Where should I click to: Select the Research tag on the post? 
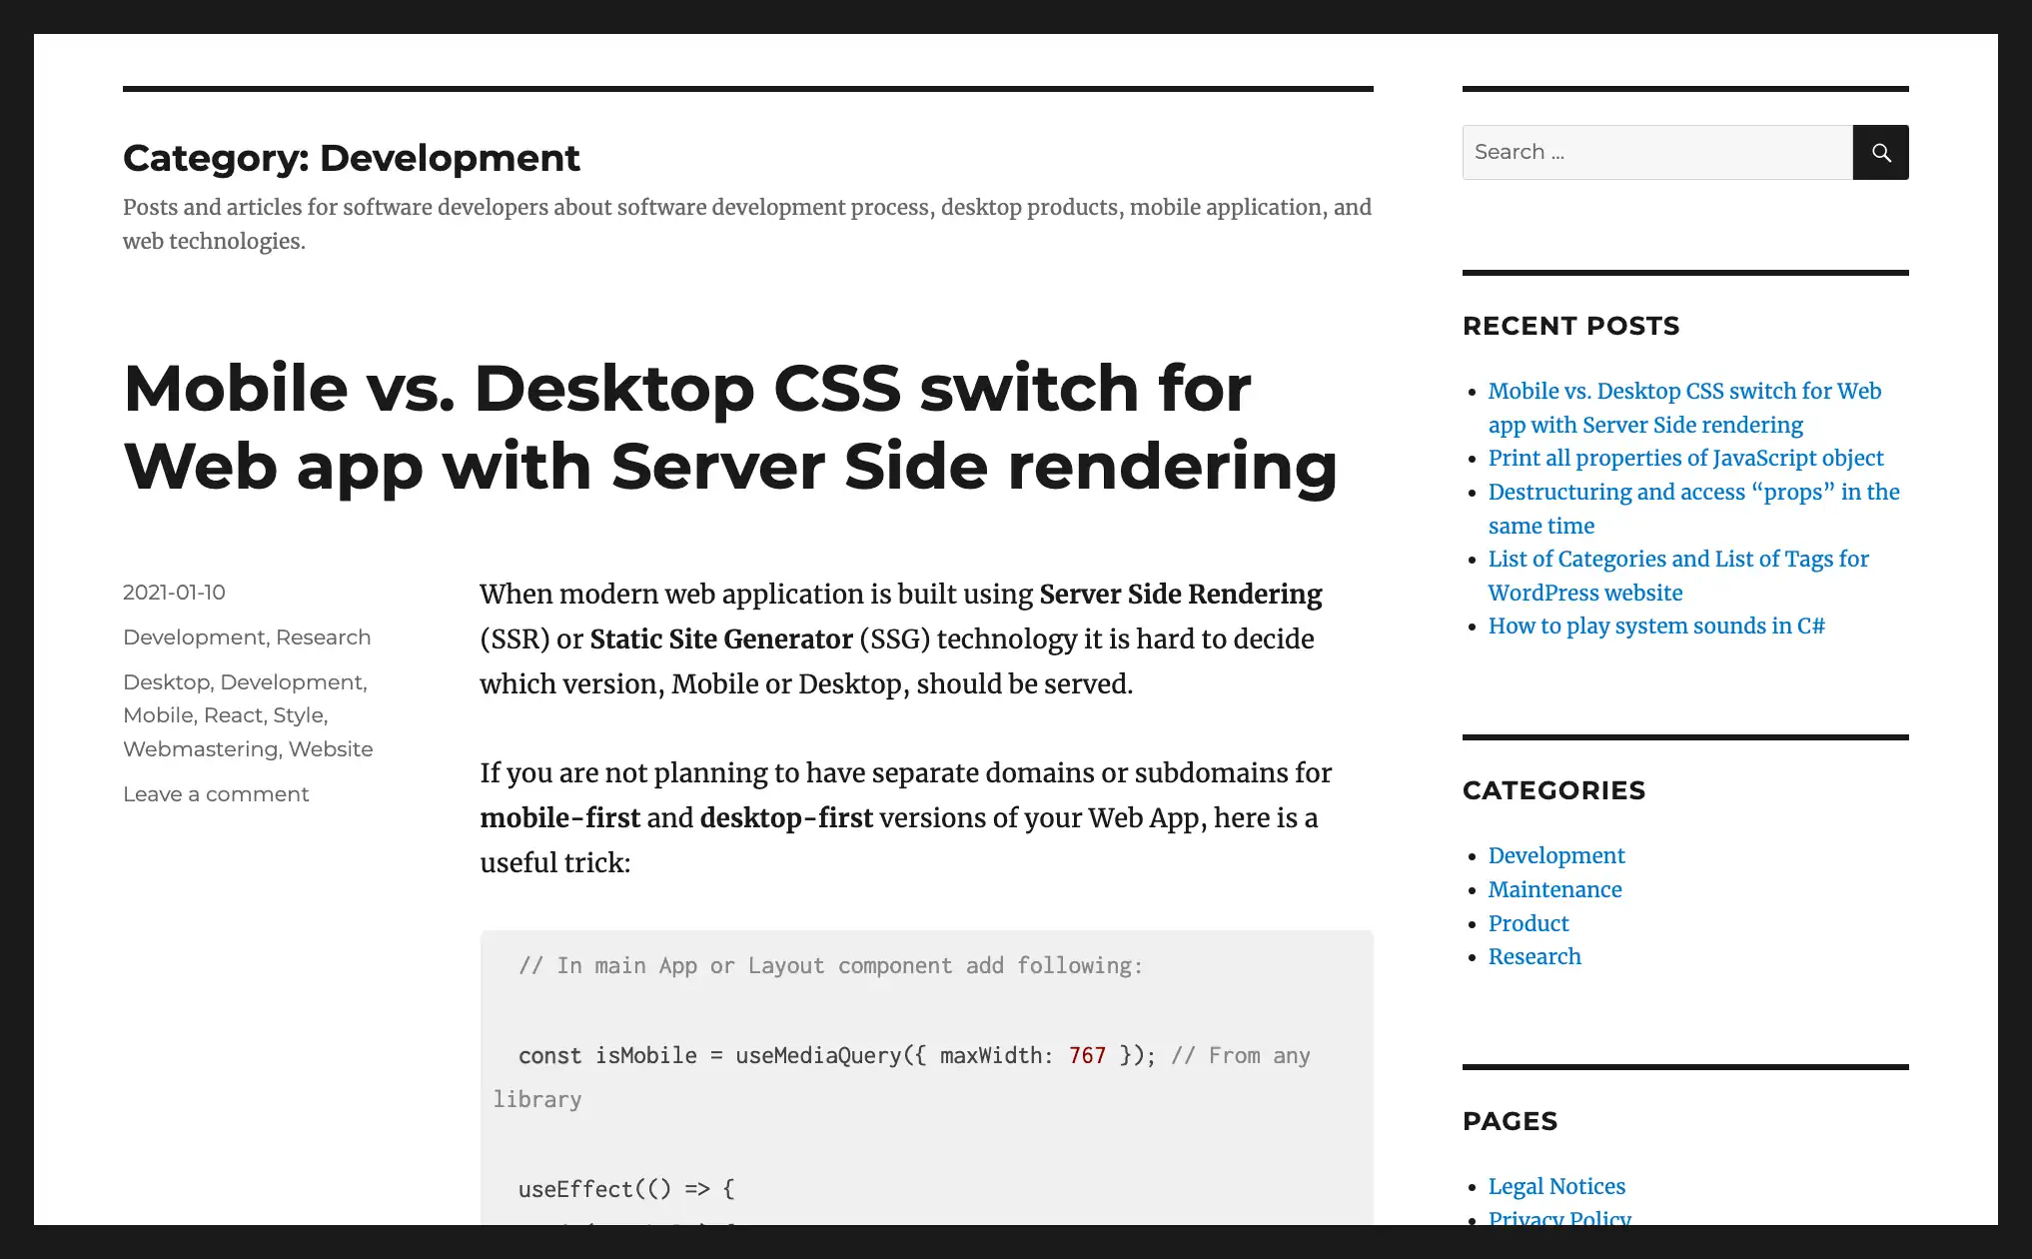[x=321, y=635]
